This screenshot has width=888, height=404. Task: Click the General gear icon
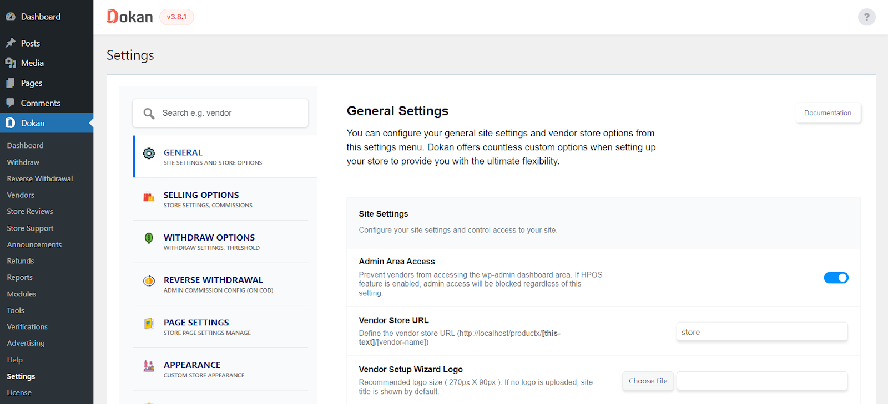coord(149,153)
